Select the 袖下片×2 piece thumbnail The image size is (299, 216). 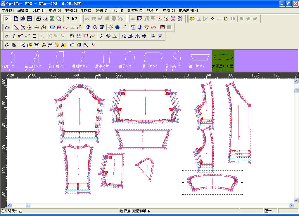(200, 61)
